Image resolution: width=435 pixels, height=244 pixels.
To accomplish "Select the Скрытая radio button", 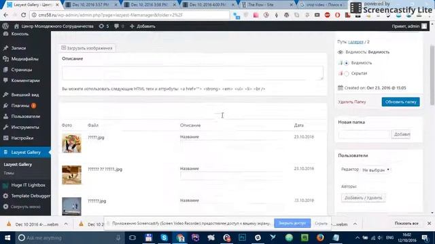I will coord(347,74).
